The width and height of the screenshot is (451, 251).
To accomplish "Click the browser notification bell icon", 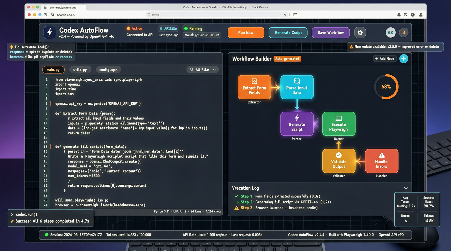I will click(399, 15).
